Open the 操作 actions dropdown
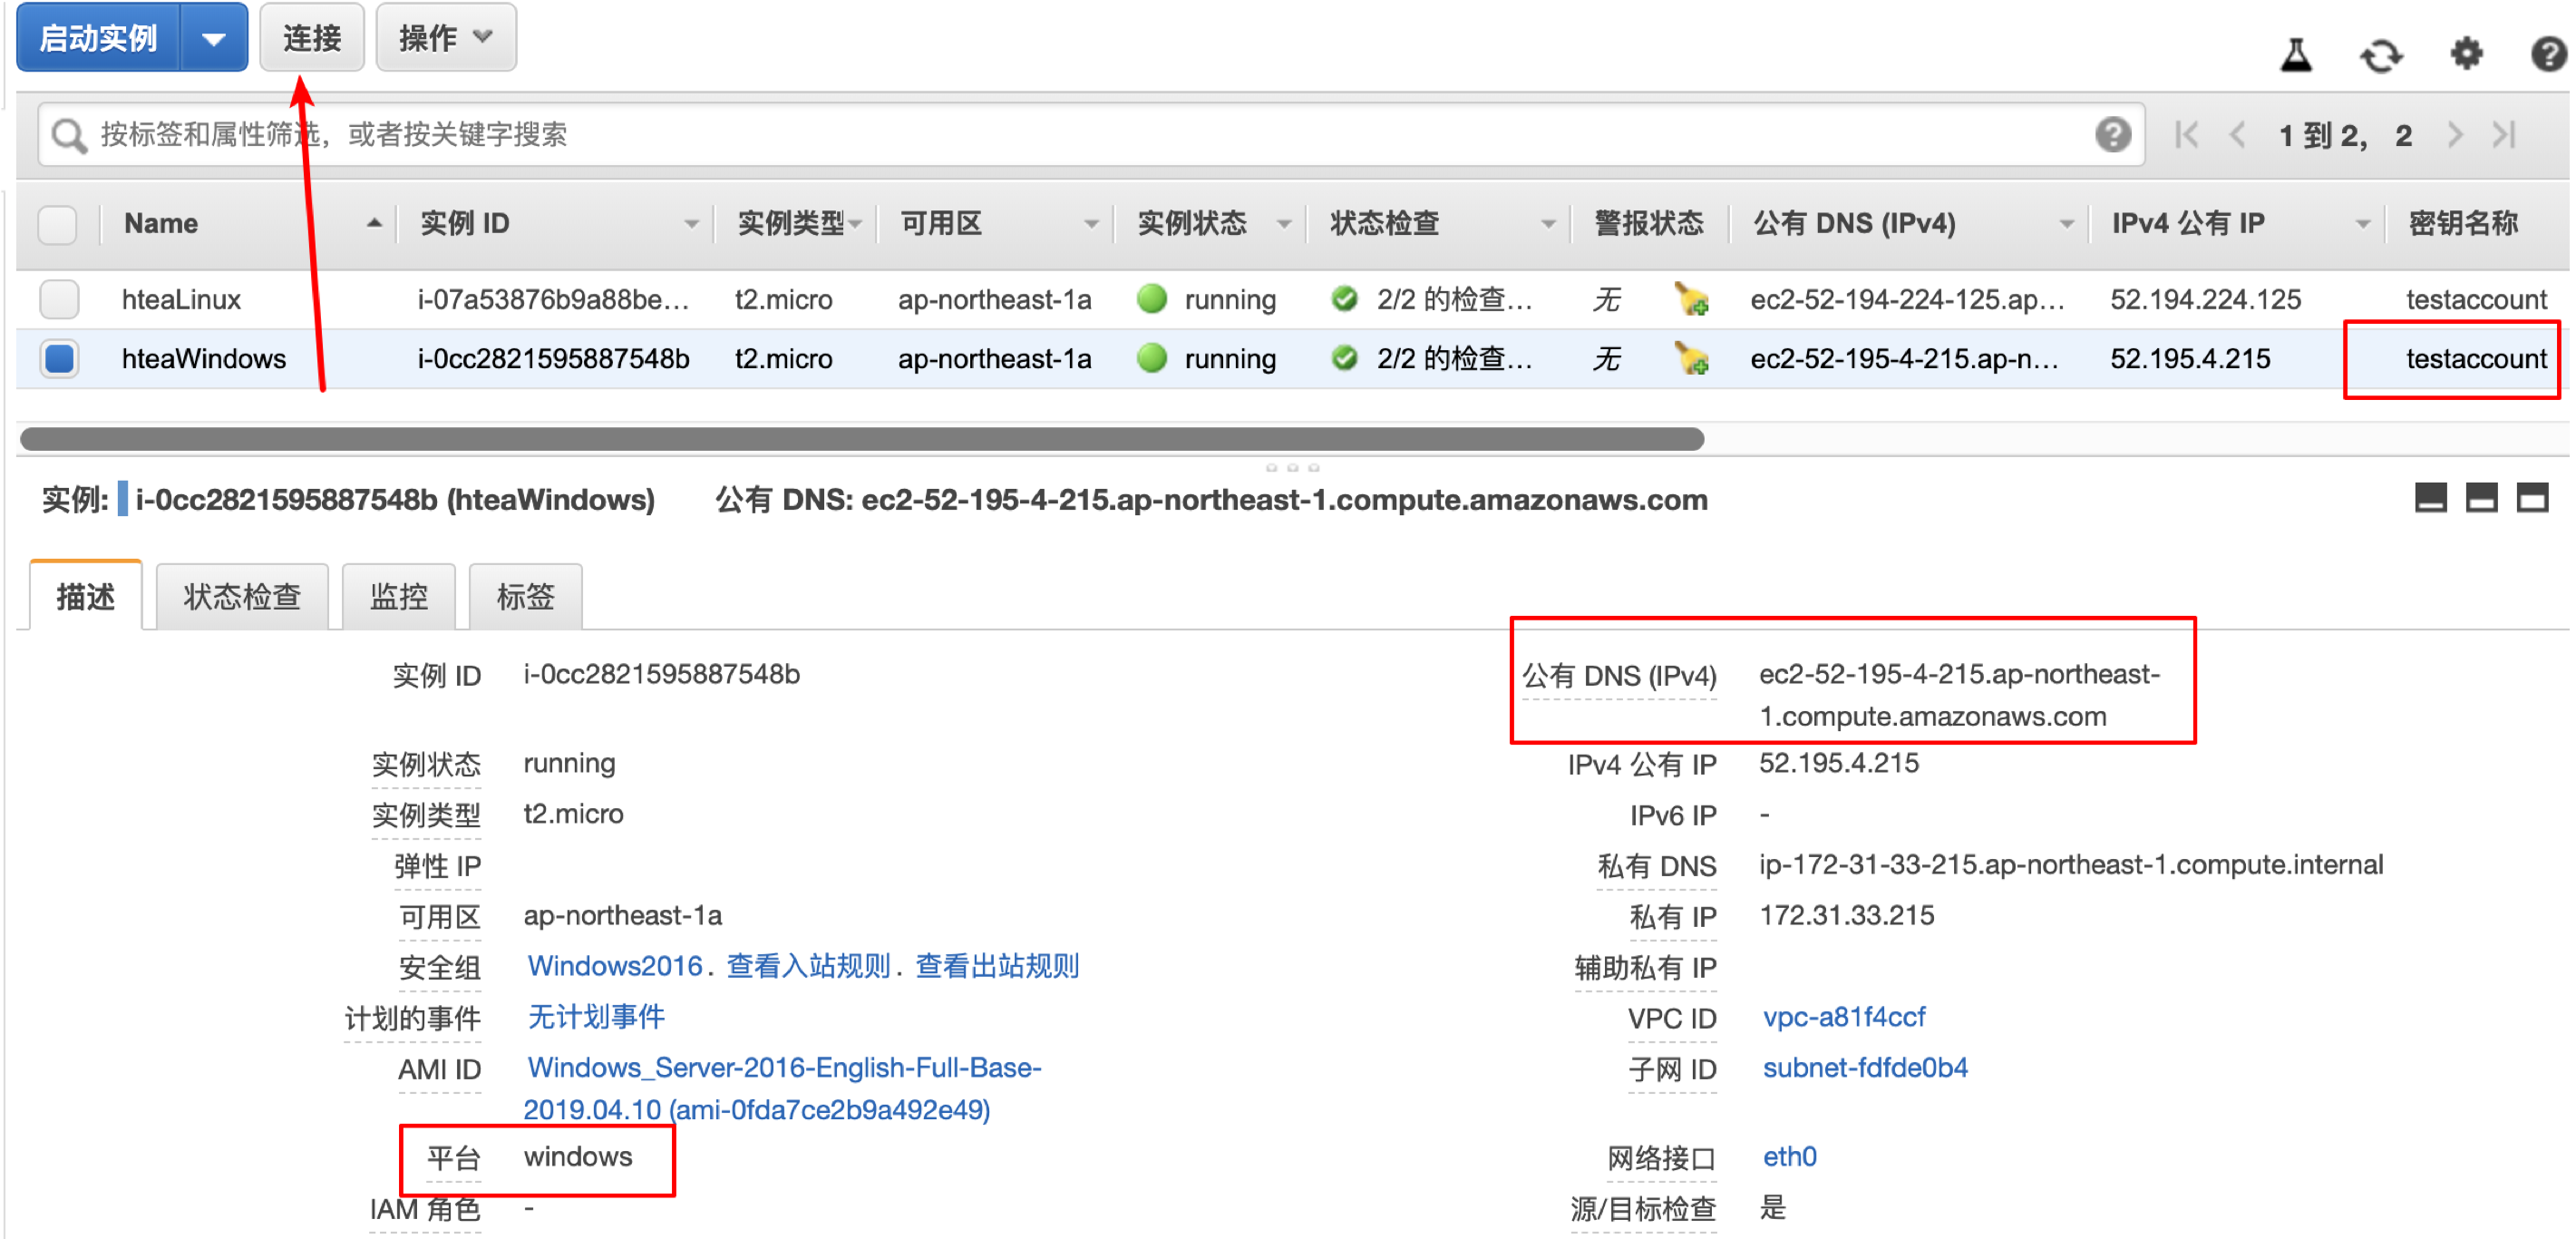2576x1239 pixels. (446, 38)
